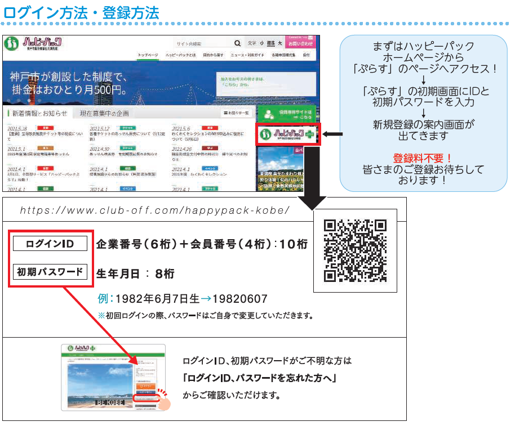
Task: Click the Happy Pack logo in the site header
Action: 34,44
